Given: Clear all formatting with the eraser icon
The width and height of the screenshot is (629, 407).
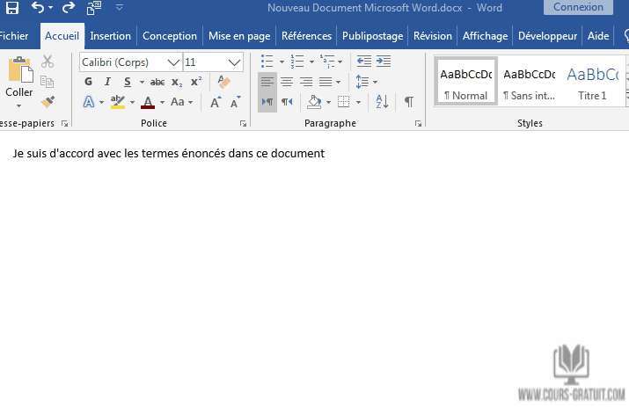Looking at the screenshot, I should (223, 82).
